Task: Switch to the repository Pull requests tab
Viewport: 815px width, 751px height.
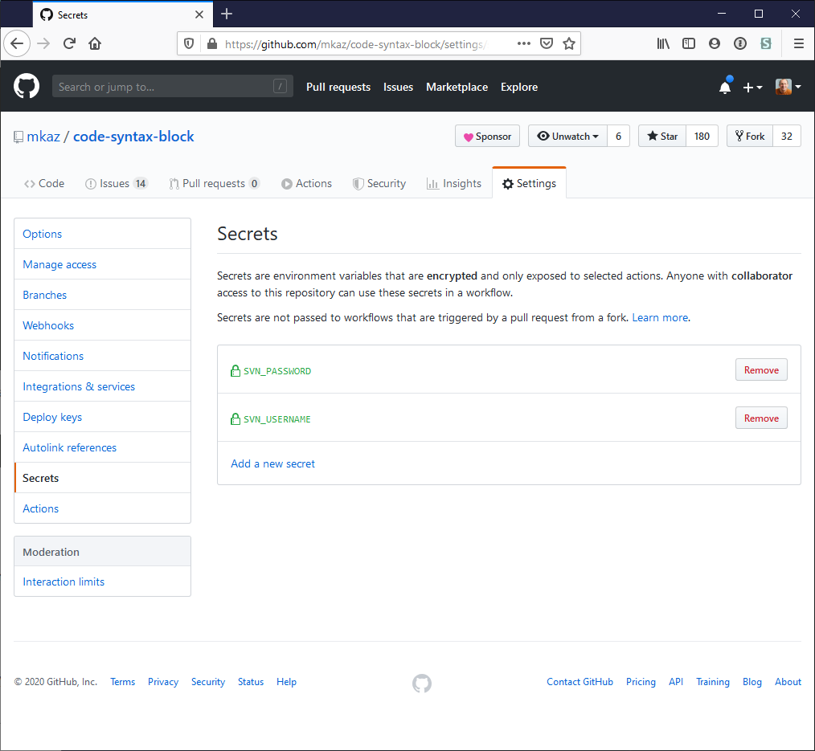Action: pyautogui.click(x=214, y=183)
